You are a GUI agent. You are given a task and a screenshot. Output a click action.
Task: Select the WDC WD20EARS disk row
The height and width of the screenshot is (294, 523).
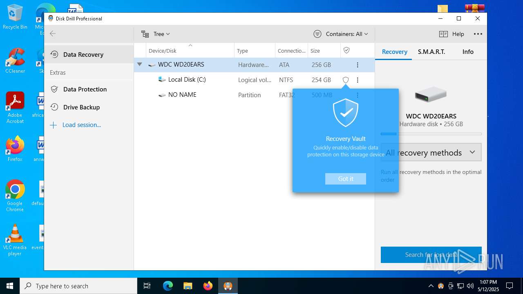pos(254,65)
